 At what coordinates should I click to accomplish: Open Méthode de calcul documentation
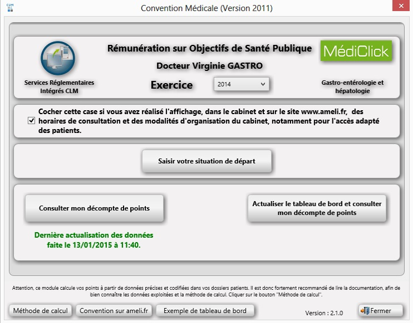[40, 311]
